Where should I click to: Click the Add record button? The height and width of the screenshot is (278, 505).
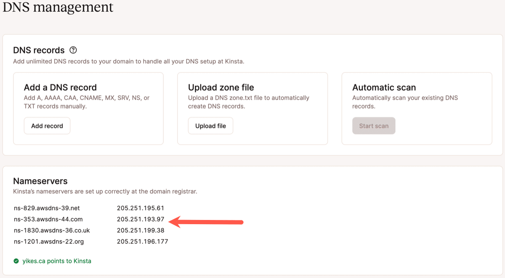(47, 125)
